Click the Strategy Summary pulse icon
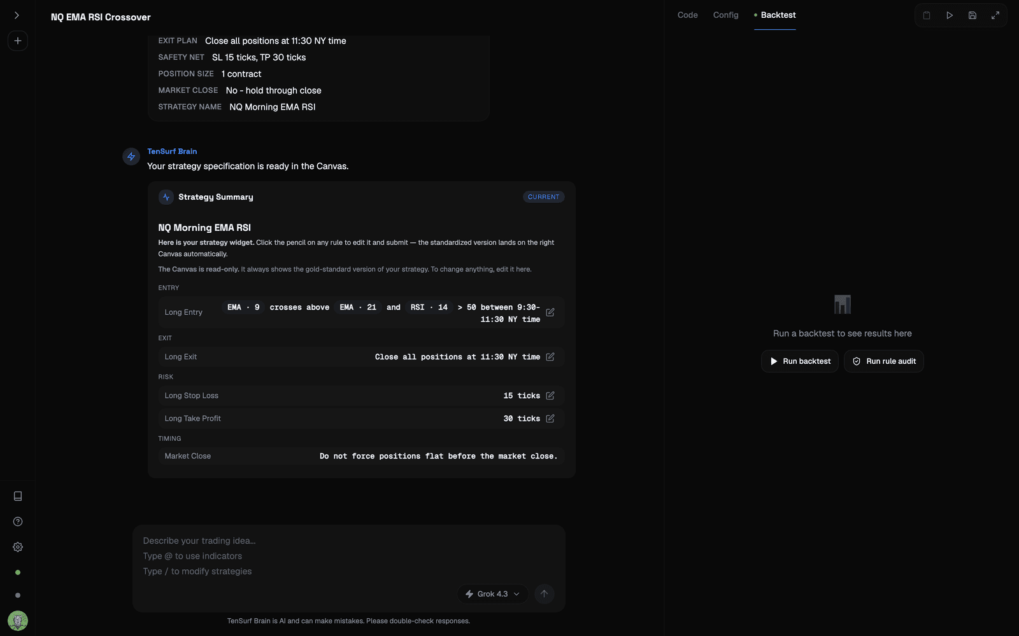 tap(166, 197)
